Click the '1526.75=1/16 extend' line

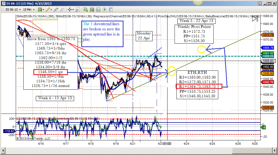tap(50, 86)
